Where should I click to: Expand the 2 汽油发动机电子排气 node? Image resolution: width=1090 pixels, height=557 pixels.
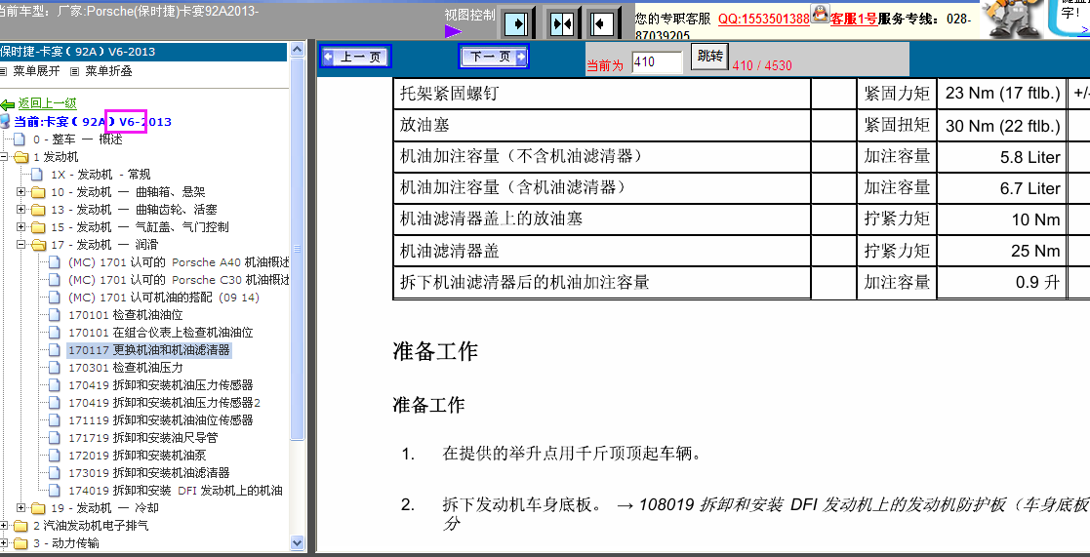coord(4,526)
